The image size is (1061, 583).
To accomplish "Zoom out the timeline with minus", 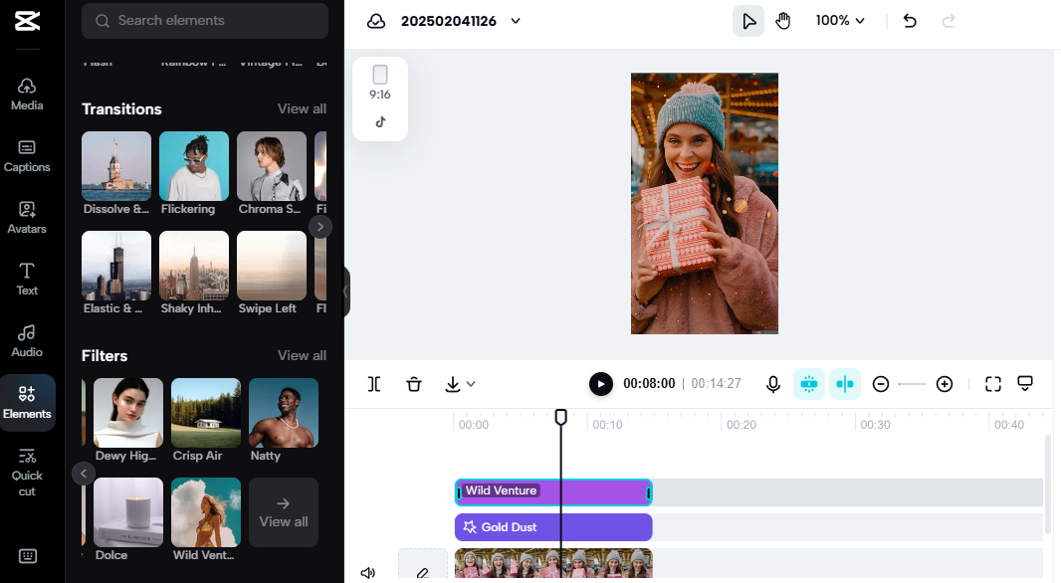I will [880, 384].
